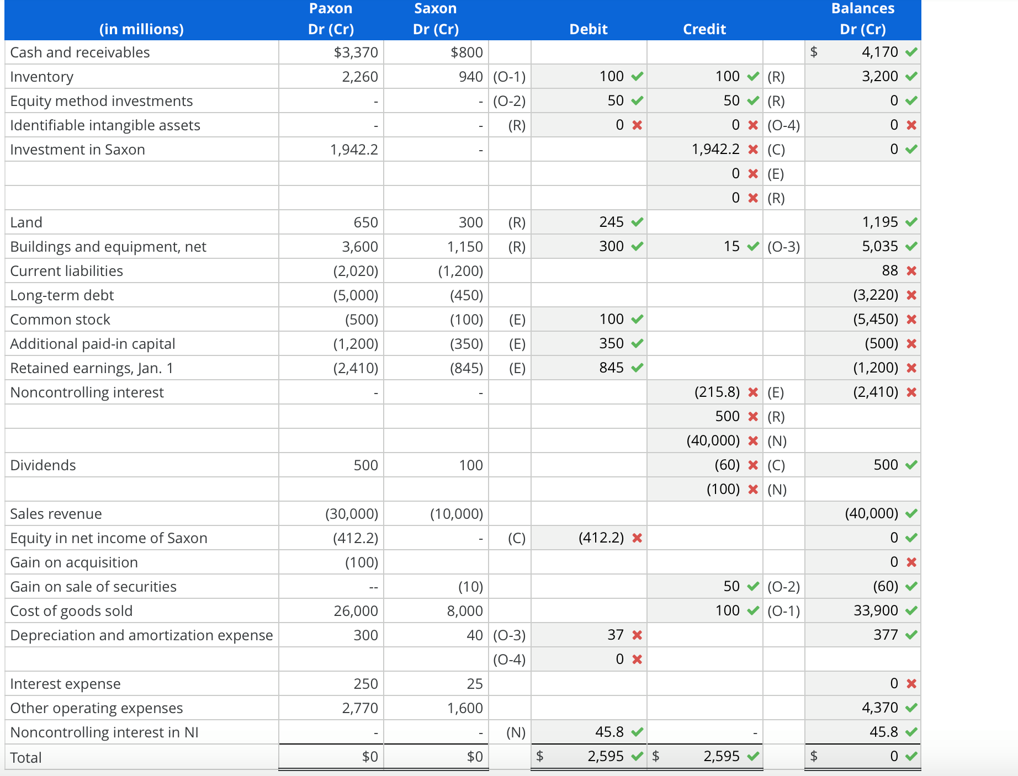Screen dimensions: 1018x776
Task: Click Depreciation (O-4) debit field showing 0
Action: click(588, 659)
